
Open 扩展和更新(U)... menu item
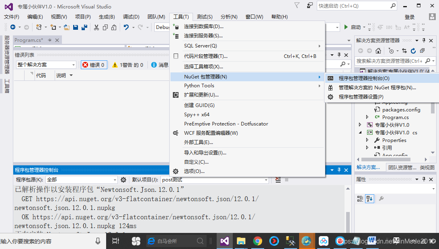coord(248,95)
